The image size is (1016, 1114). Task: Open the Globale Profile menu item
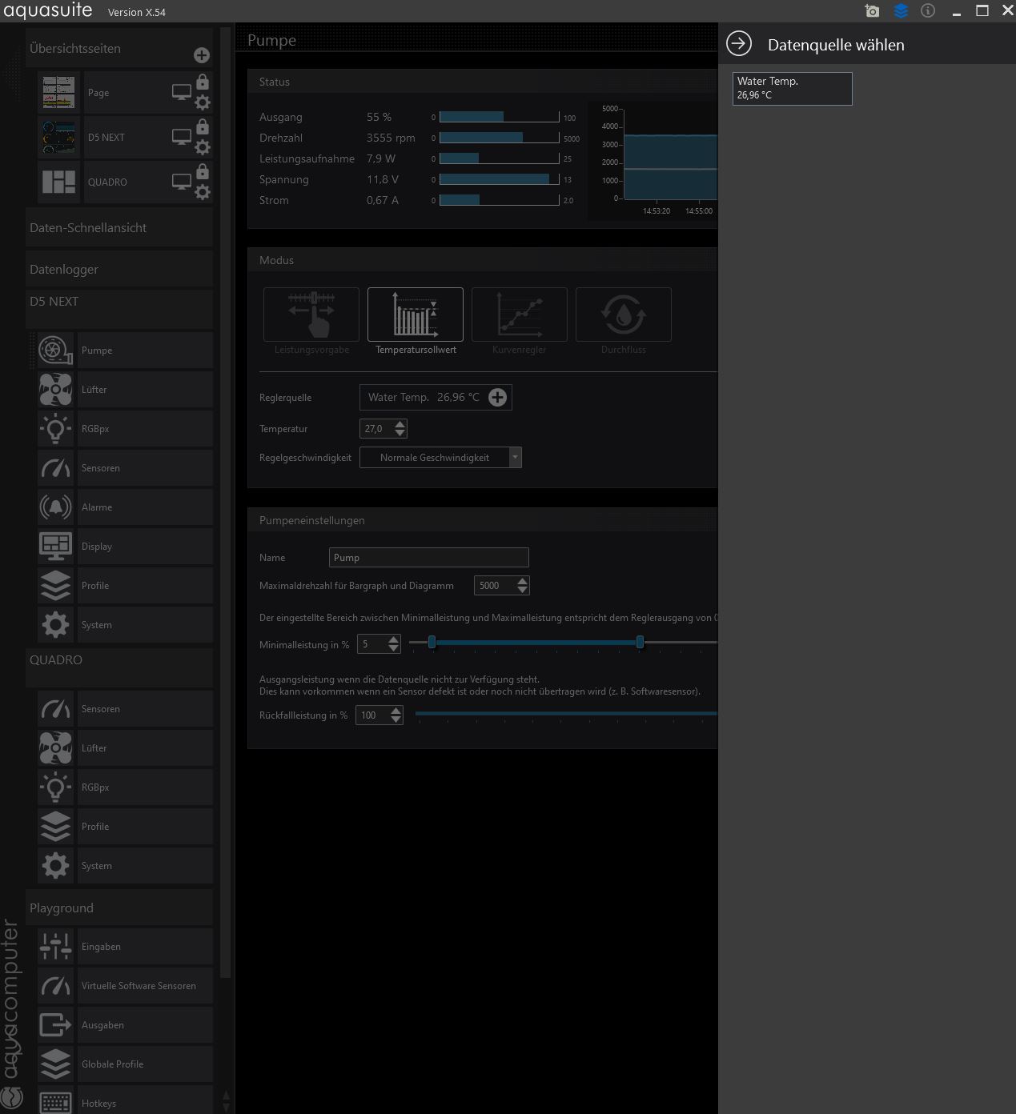pyautogui.click(x=145, y=1064)
